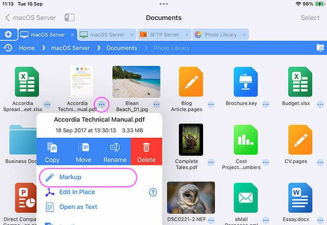Image resolution: width=327 pixels, height=225 pixels.
Task: Close the Photo Library tab
Action: 244,35
